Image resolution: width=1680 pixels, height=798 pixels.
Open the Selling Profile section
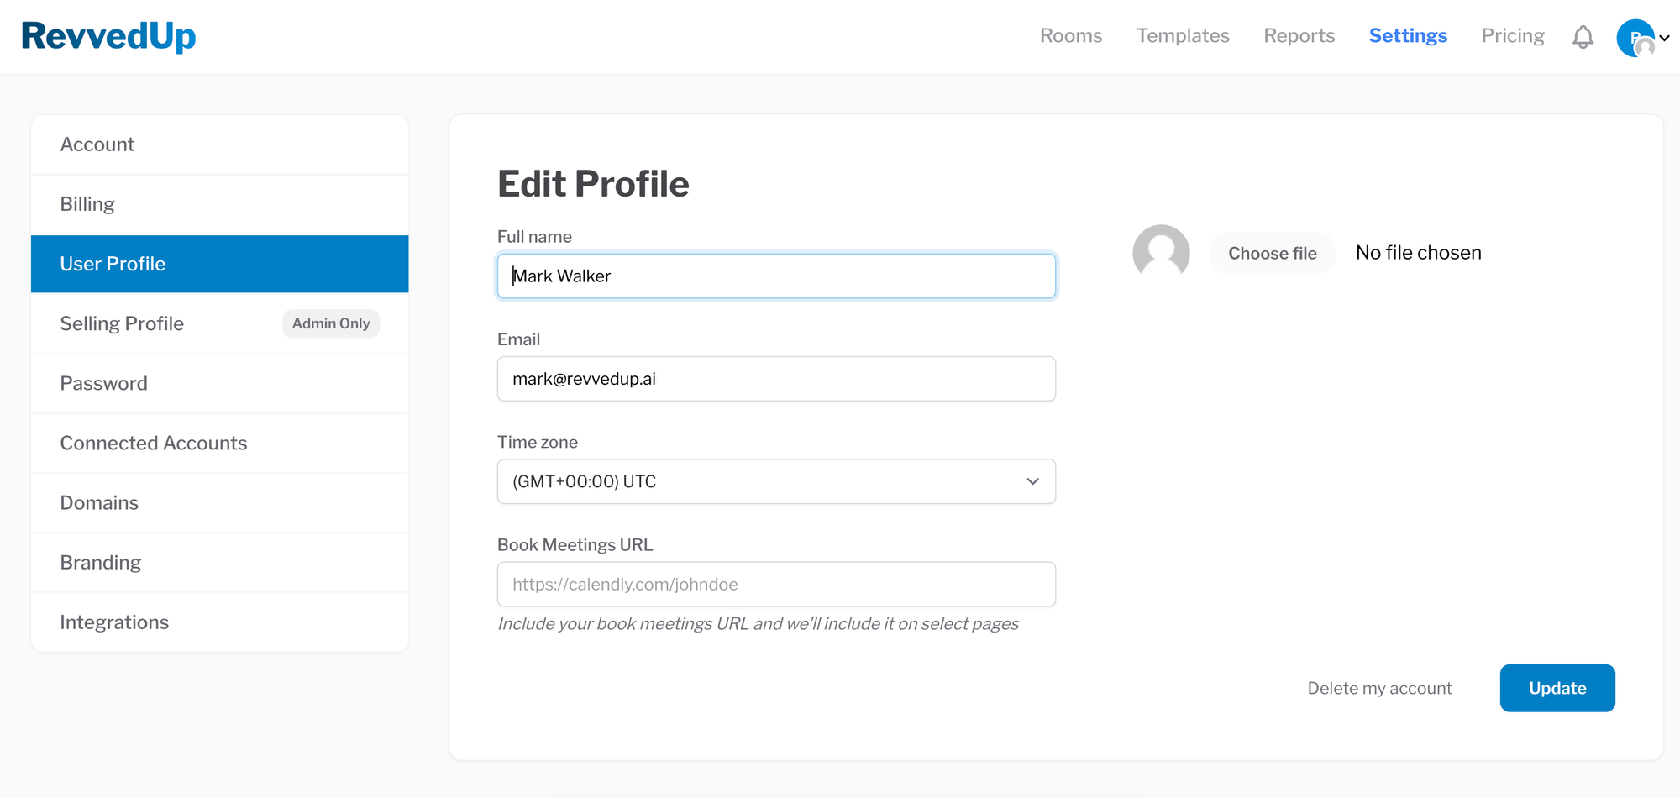tap(122, 323)
